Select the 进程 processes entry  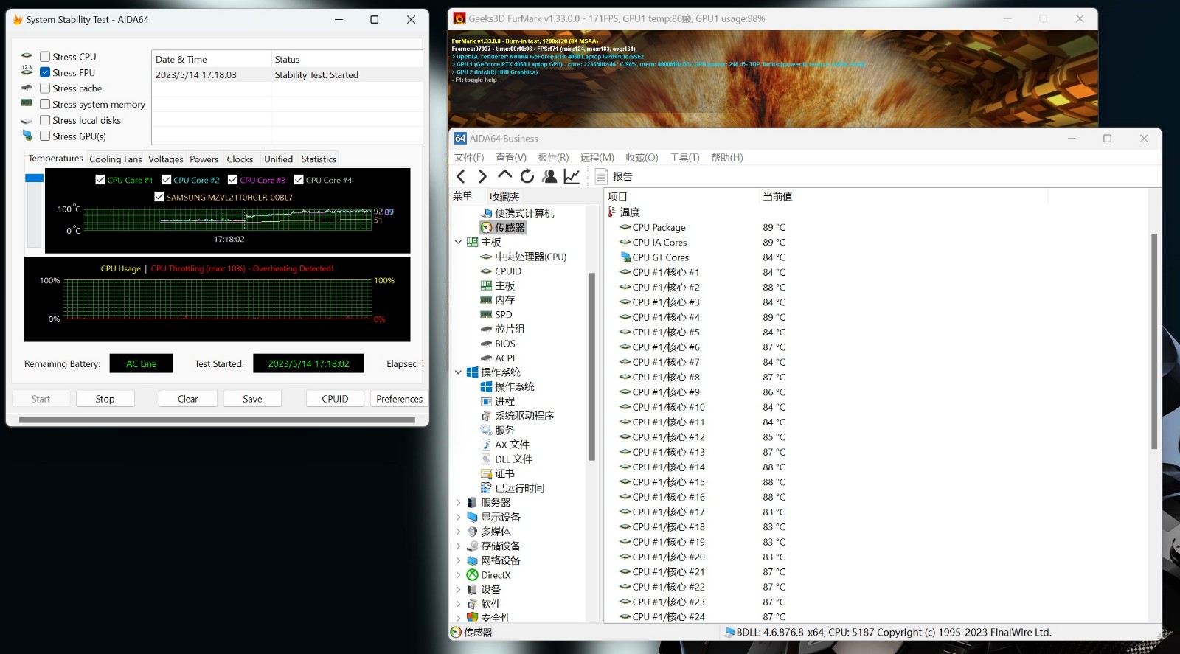point(498,401)
